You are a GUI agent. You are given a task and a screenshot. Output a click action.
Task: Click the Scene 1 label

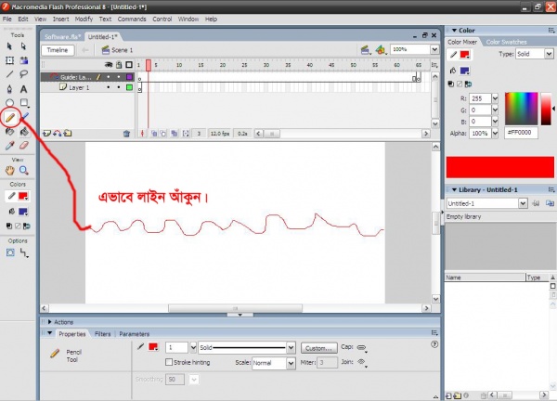(123, 50)
